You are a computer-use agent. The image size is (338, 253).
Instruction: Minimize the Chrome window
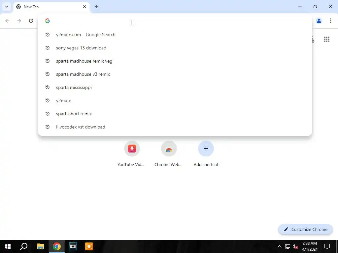click(x=300, y=7)
